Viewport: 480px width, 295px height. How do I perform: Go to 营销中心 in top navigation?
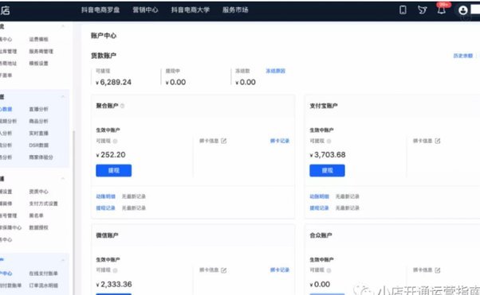(145, 10)
